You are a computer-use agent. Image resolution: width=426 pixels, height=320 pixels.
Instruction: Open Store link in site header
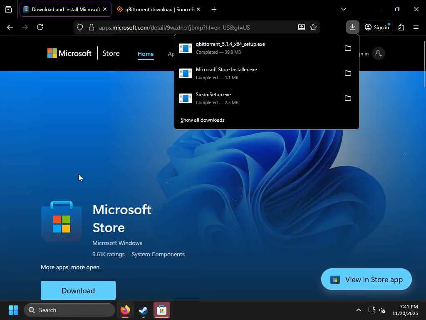click(111, 53)
